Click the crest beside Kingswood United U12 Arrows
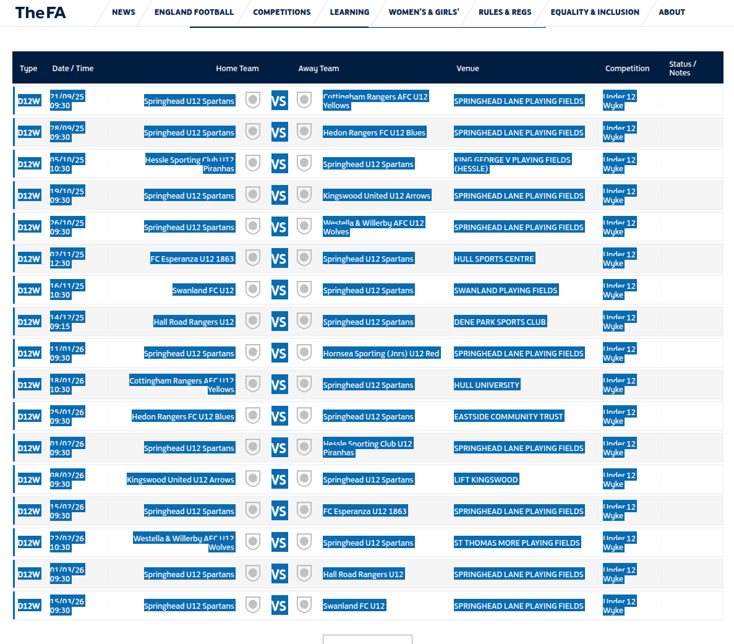This screenshot has height=644, width=734. coord(304,194)
